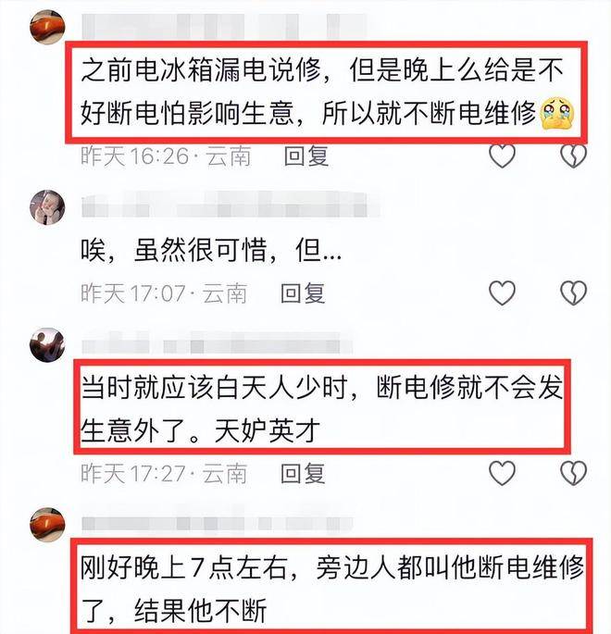
Task: Reply to the 16:26 comment via 回复
Action: coord(306,156)
